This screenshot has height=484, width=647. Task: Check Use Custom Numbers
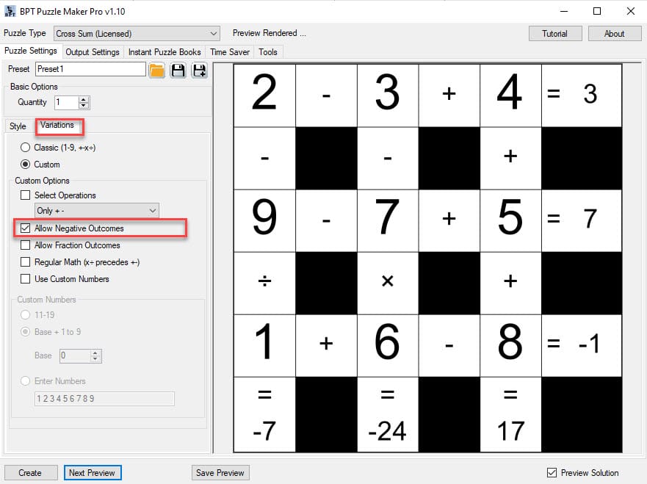27,278
